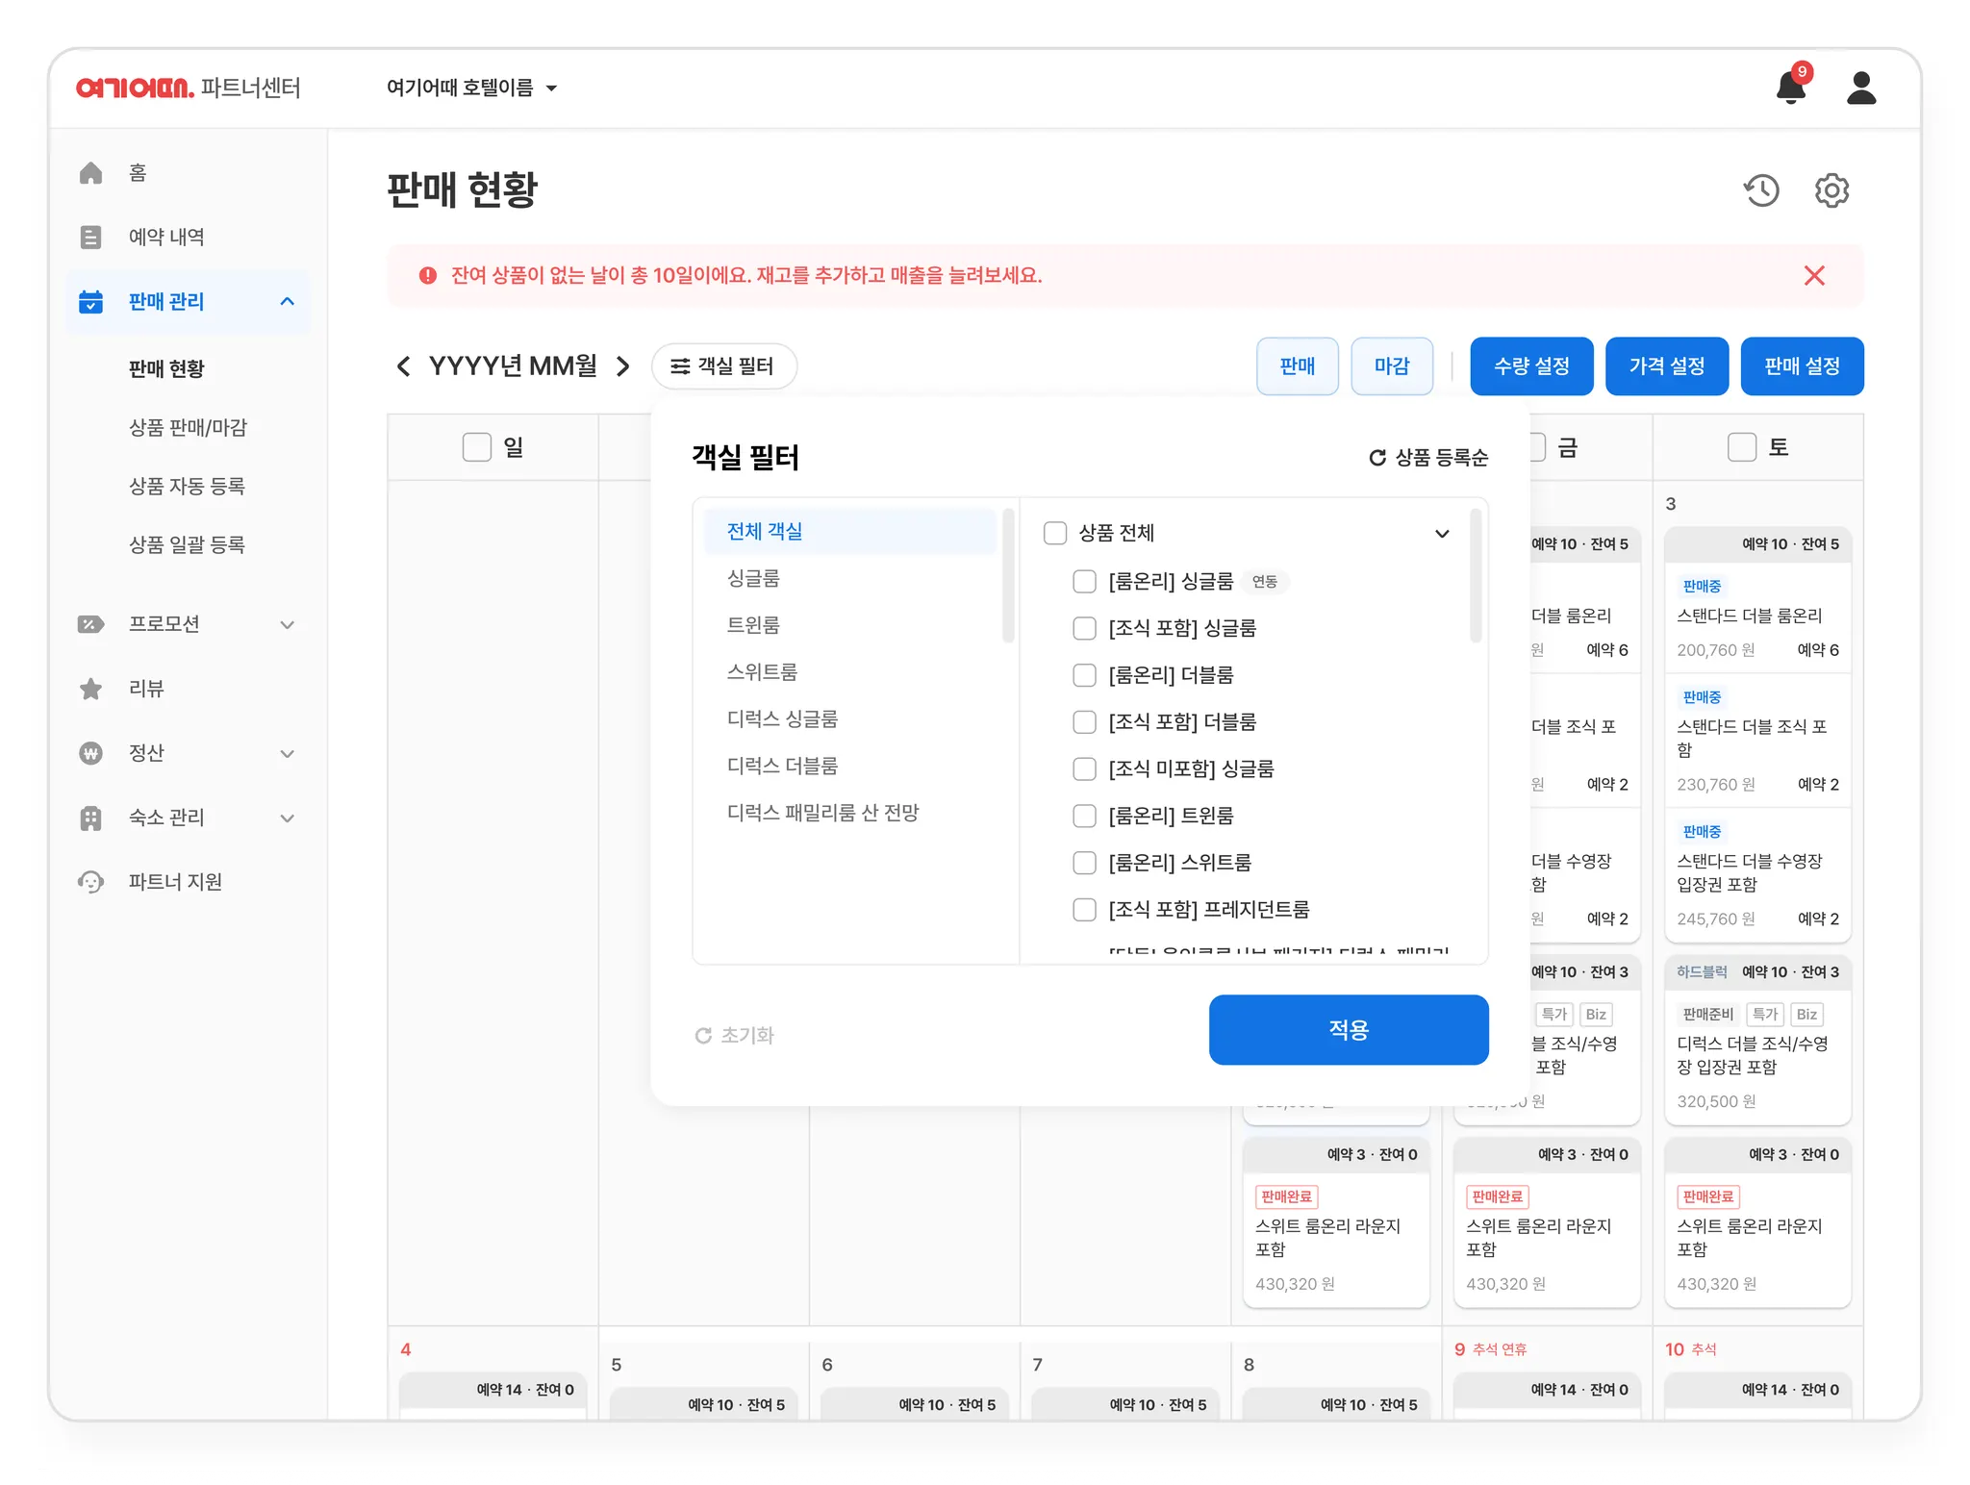Open the 여기어때 호텔이름 dropdown
The width and height of the screenshot is (1970, 1485).
[471, 88]
